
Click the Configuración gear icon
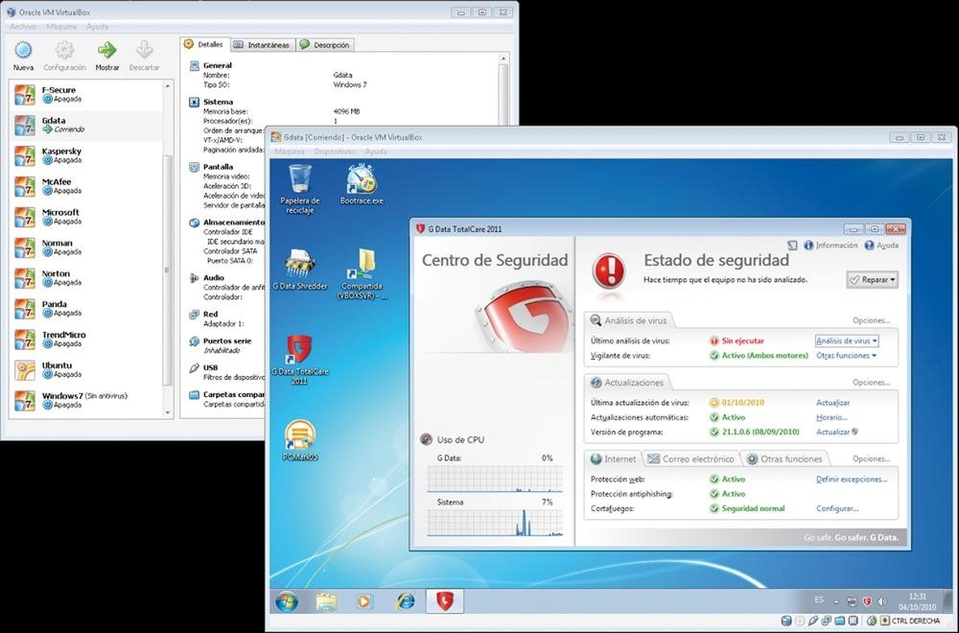coord(64,50)
